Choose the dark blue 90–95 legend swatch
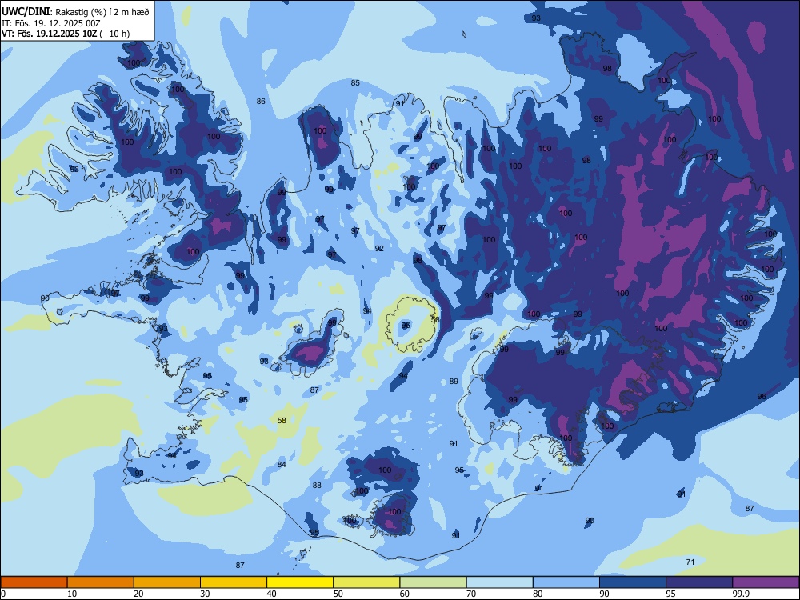Screen dimensions: 800x600 coord(633,582)
